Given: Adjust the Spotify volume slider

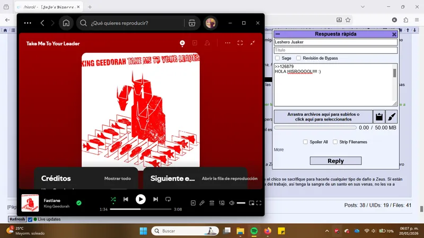Looking at the screenshot, I should [241, 203].
